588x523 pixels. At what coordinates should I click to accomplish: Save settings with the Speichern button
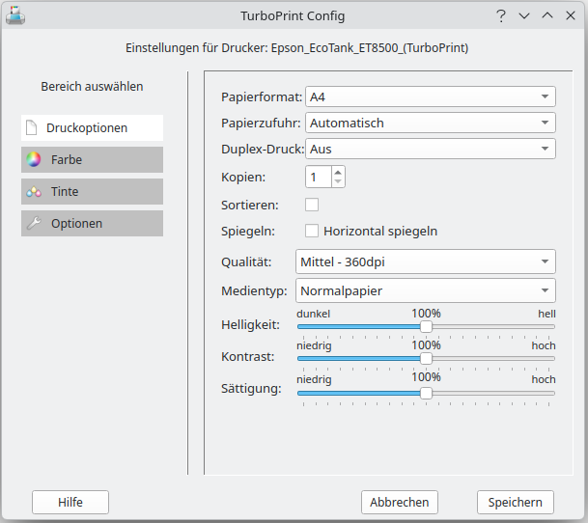coord(516,502)
